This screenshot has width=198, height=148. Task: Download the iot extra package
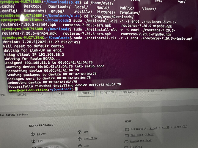(40, 141)
